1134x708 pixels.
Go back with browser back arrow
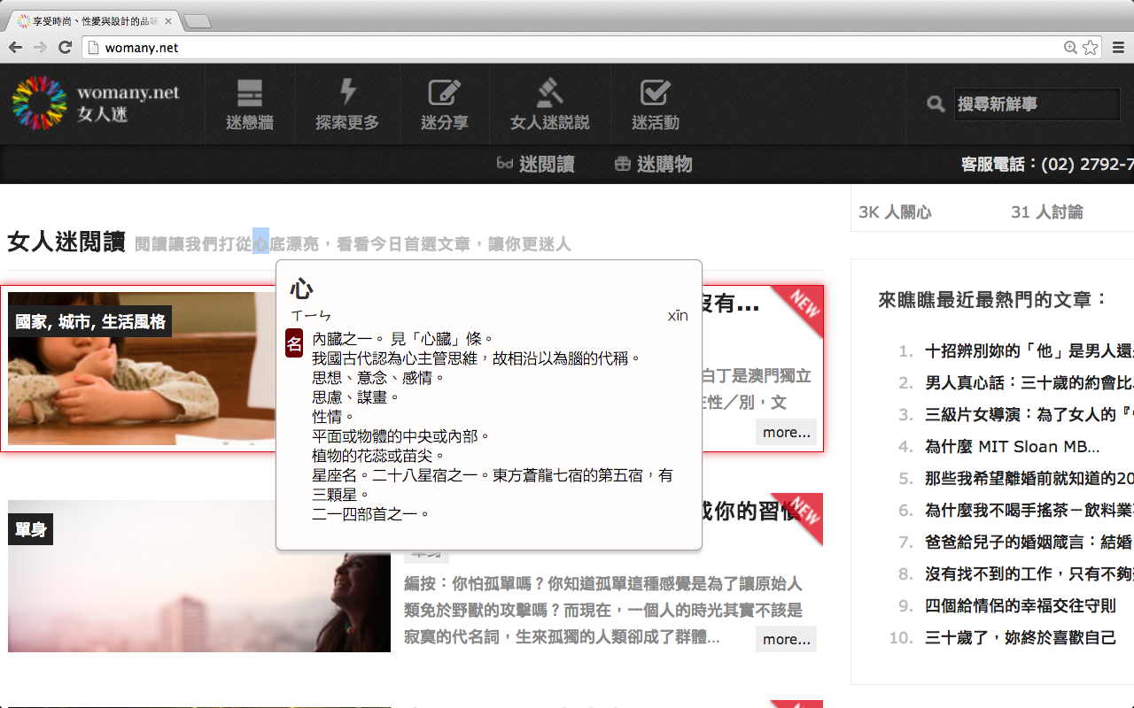click(x=16, y=48)
